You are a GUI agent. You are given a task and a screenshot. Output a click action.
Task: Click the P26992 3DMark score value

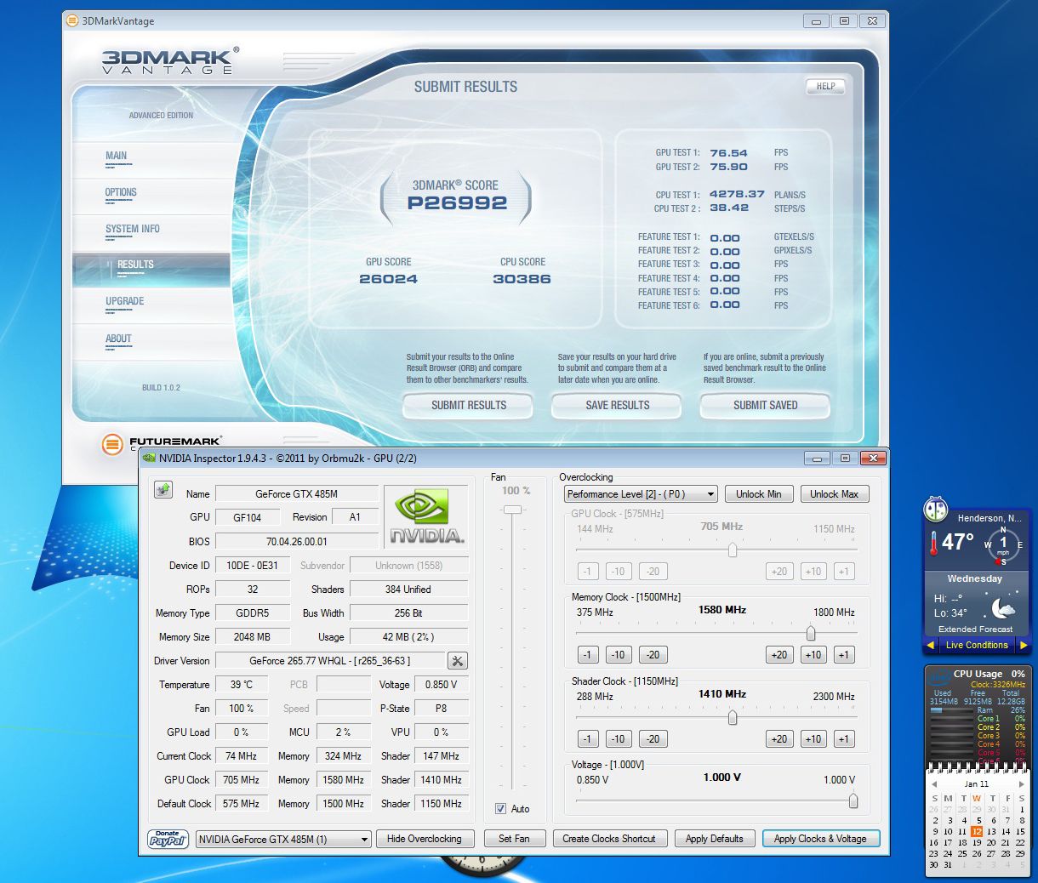coord(457,203)
